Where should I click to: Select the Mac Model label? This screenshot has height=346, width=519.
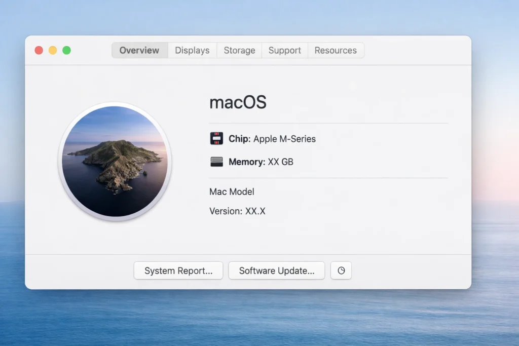pos(231,192)
